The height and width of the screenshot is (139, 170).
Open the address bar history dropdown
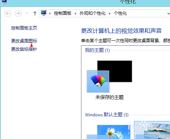(x=169, y=13)
